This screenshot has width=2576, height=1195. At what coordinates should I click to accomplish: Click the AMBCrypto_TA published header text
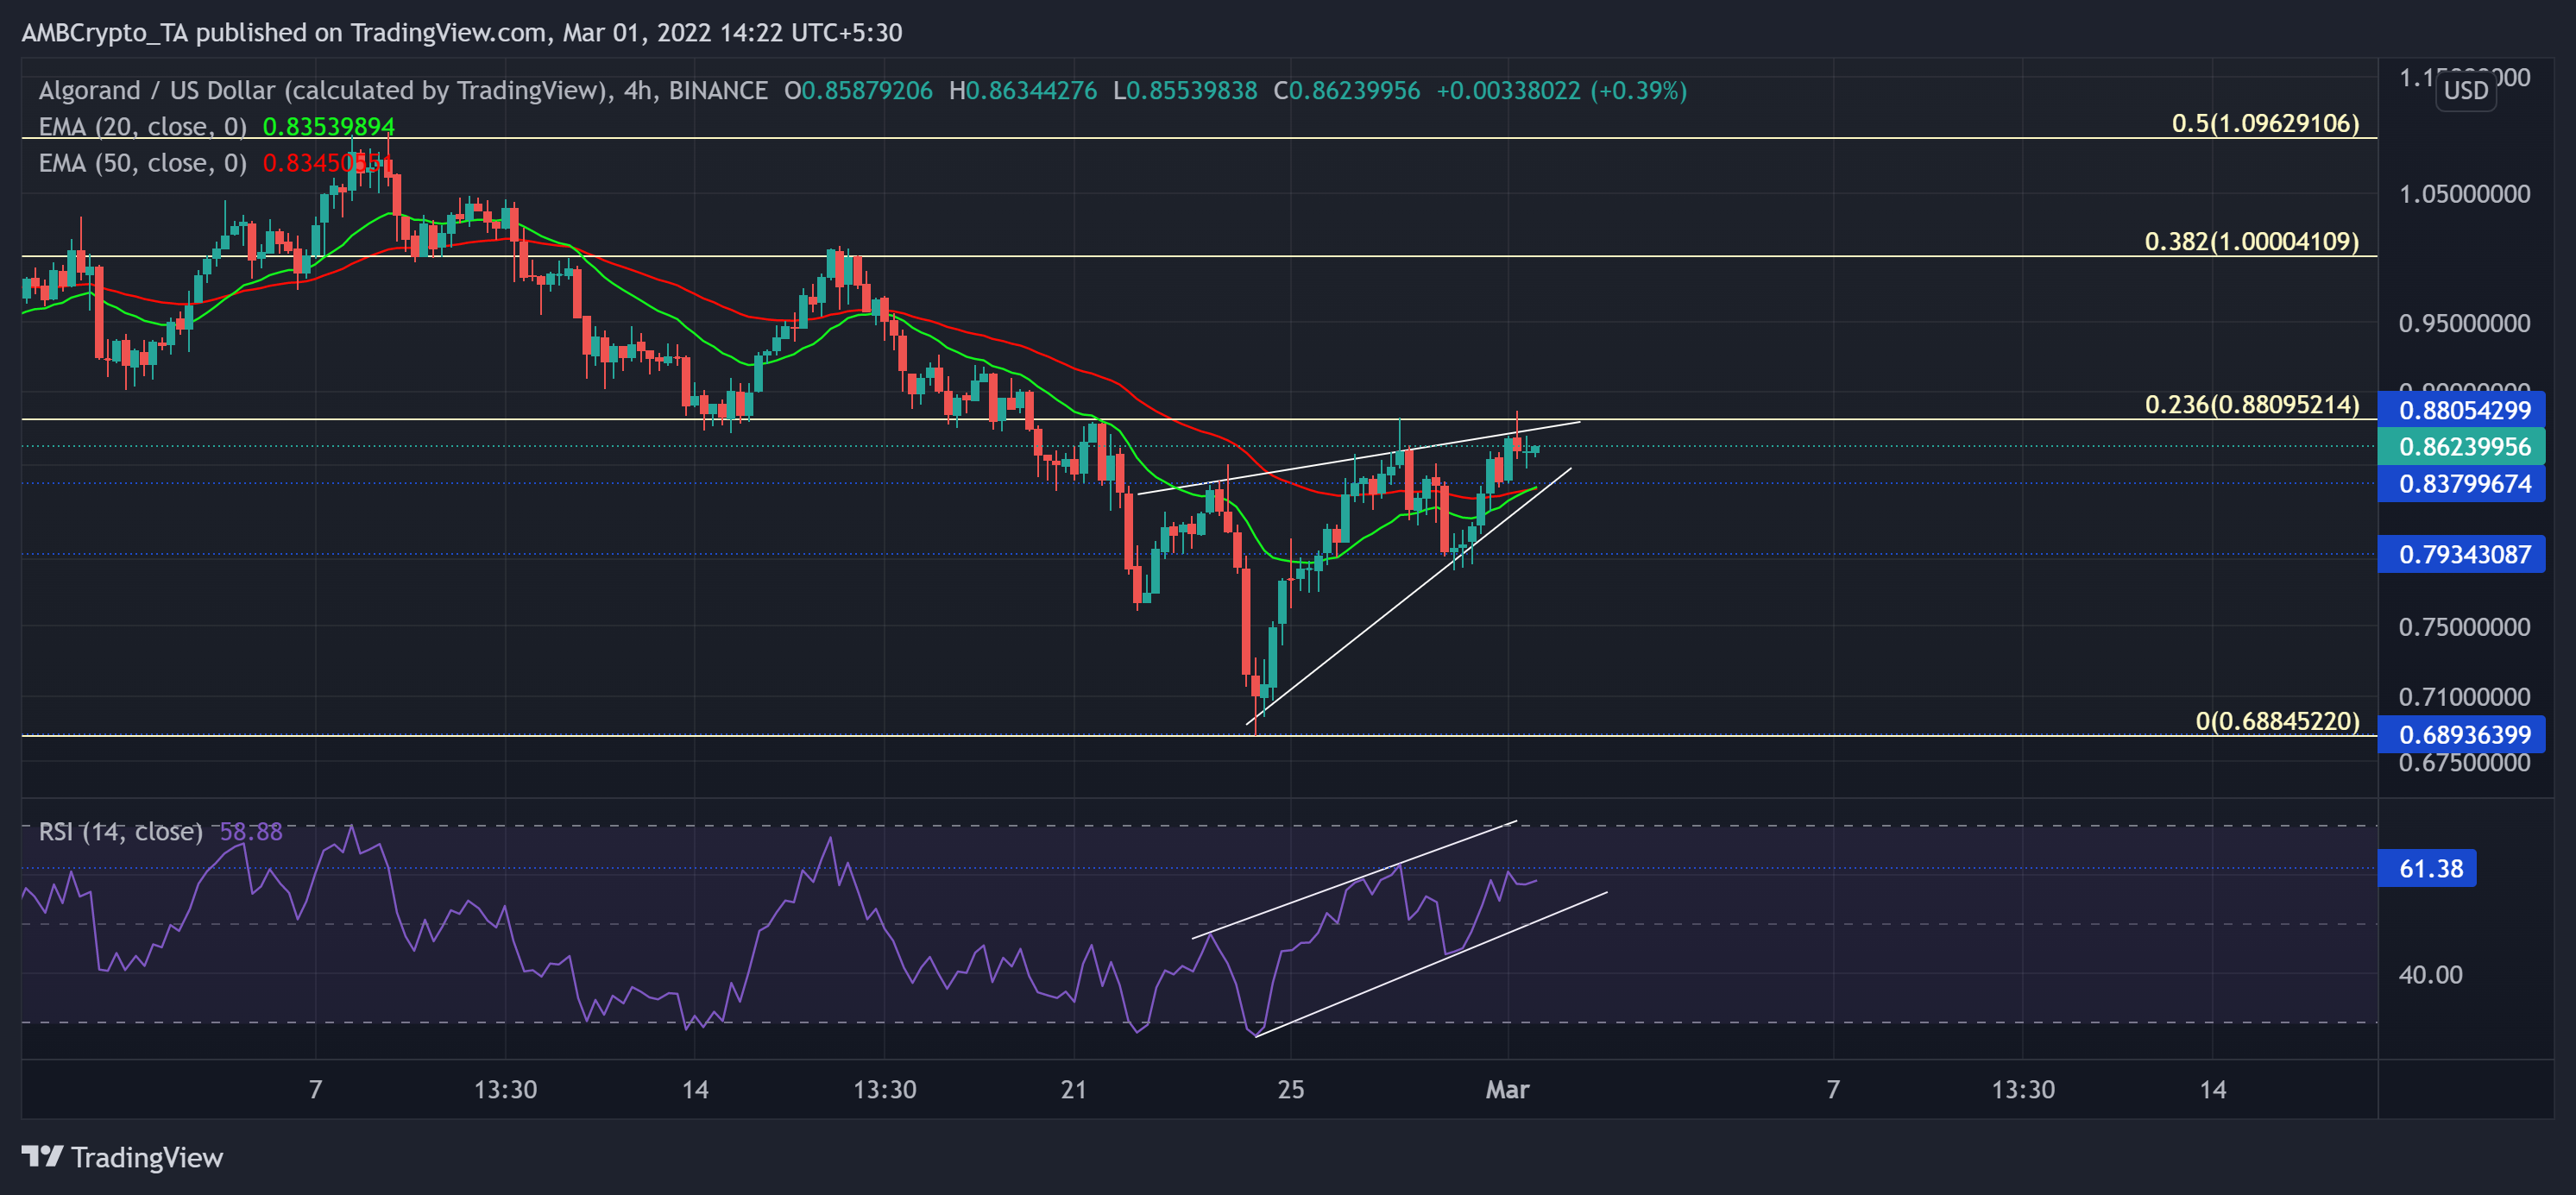point(461,33)
